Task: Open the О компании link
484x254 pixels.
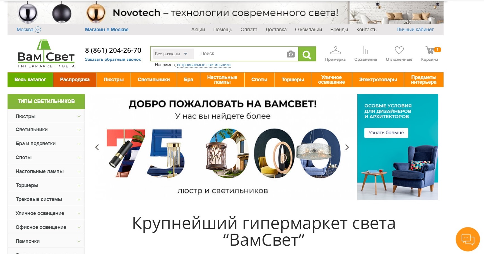Action: (308, 30)
